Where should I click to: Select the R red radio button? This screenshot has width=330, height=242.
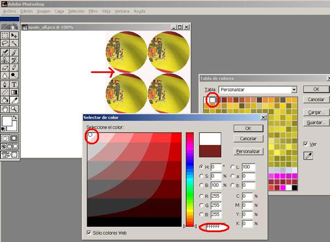click(x=201, y=196)
